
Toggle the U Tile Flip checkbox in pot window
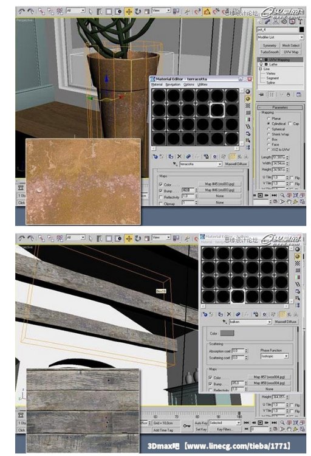point(292,178)
